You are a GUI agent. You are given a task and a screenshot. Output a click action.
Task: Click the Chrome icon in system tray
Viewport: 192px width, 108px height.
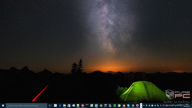point(155,105)
